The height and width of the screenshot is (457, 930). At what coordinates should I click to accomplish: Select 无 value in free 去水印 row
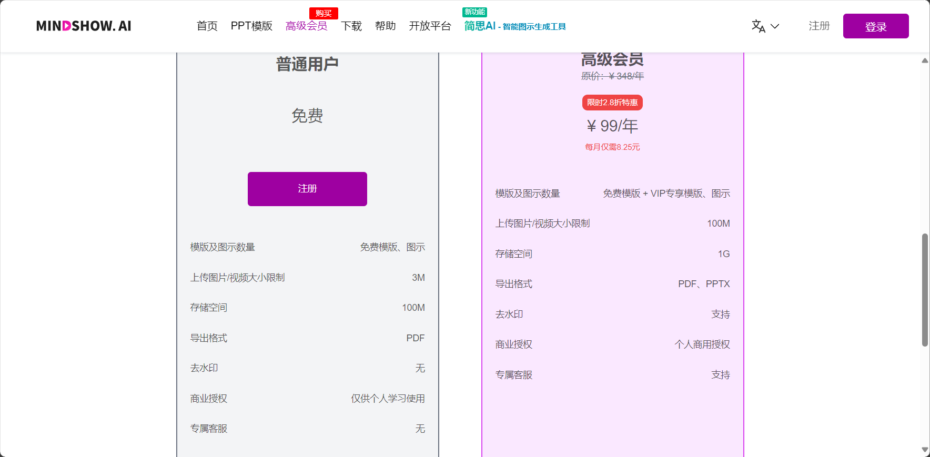[420, 368]
